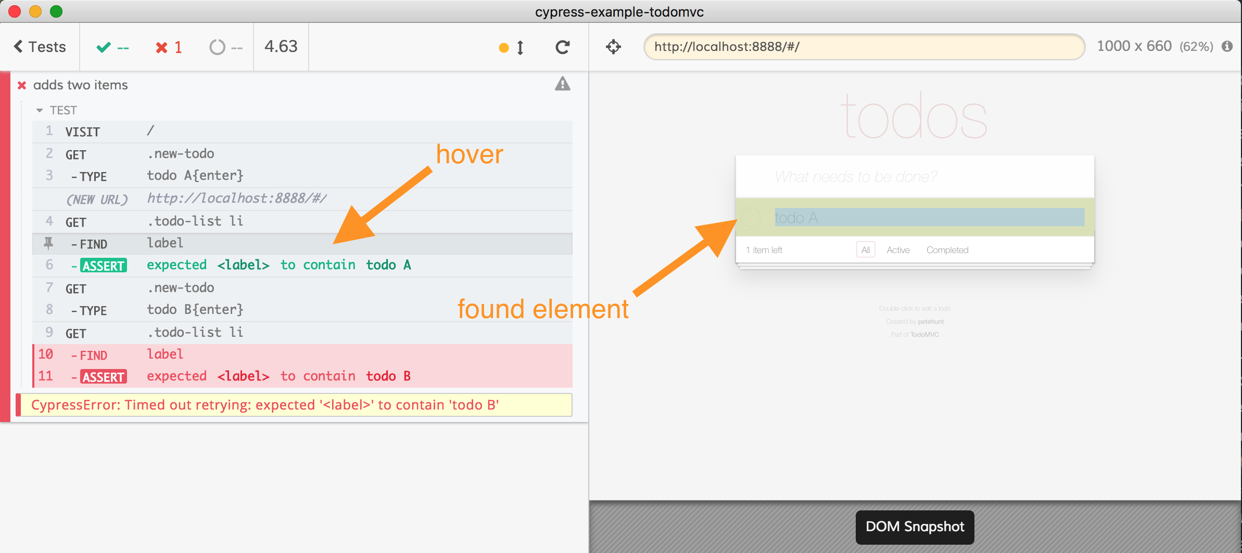Image resolution: width=1242 pixels, height=553 pixels.
Task: Go back to Tests list
Action: pyautogui.click(x=40, y=47)
